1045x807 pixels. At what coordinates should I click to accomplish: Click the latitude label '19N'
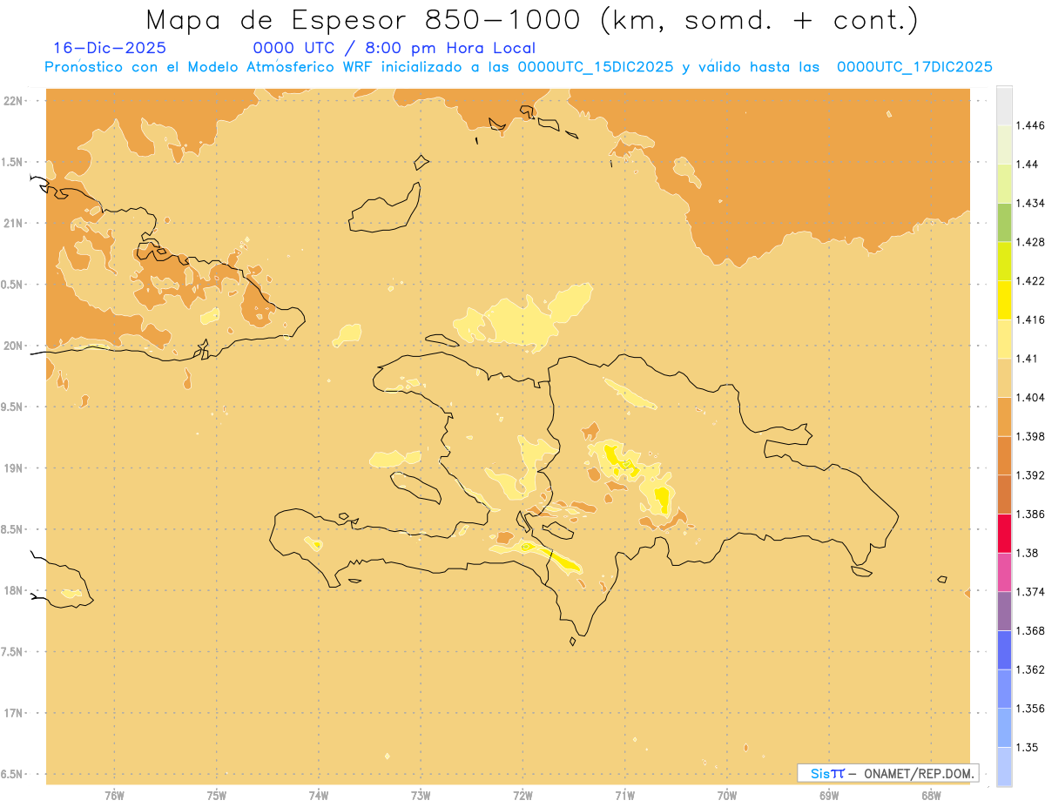click(x=14, y=467)
